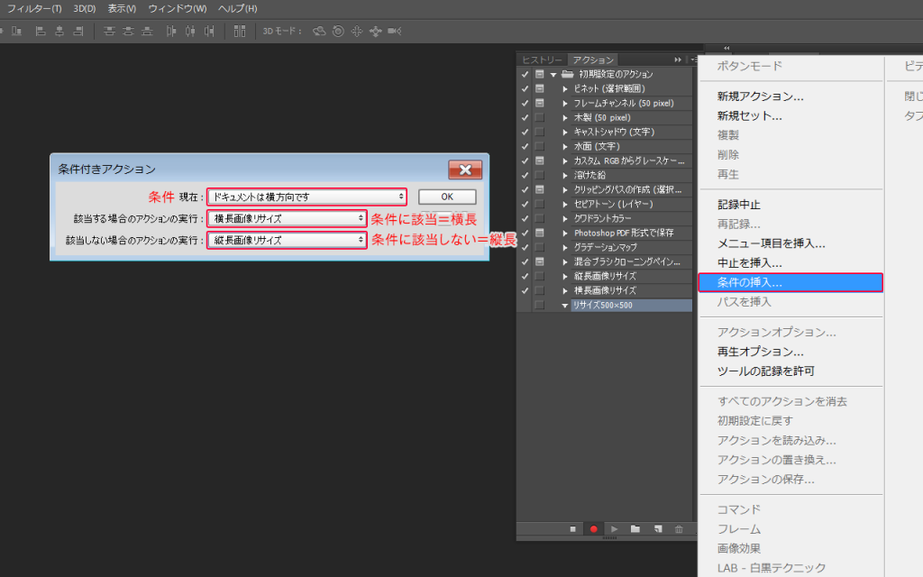Toggle the checkmark for ビネット (選択範囲)
The height and width of the screenshot is (577, 923).
(525, 89)
